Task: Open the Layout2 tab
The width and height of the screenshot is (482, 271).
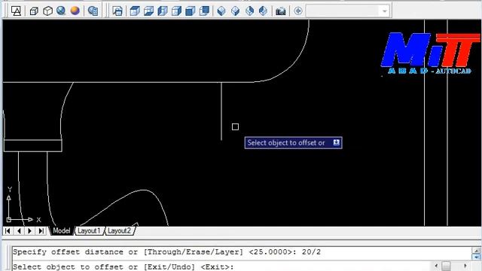Action: (x=119, y=231)
